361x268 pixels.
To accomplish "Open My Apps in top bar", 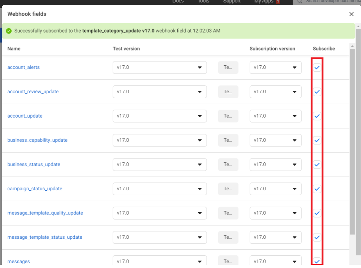I will (264, 1).
